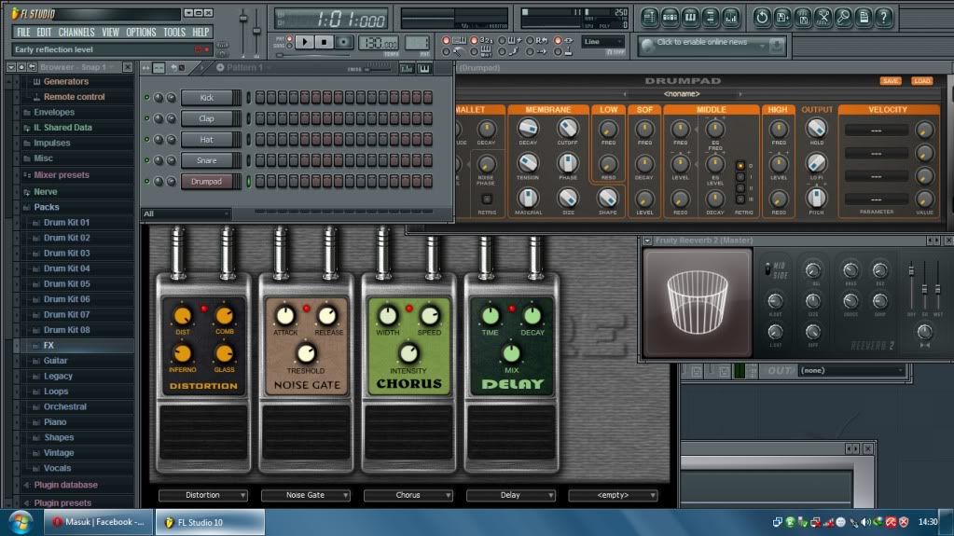Screen dimensions: 954x536
Task: Click the news download arrow icon
Action: [776, 45]
